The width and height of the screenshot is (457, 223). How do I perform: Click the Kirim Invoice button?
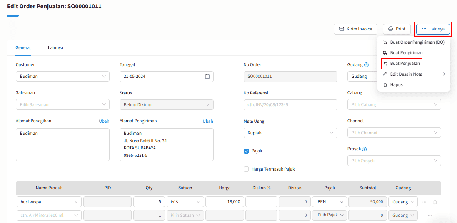click(x=355, y=29)
